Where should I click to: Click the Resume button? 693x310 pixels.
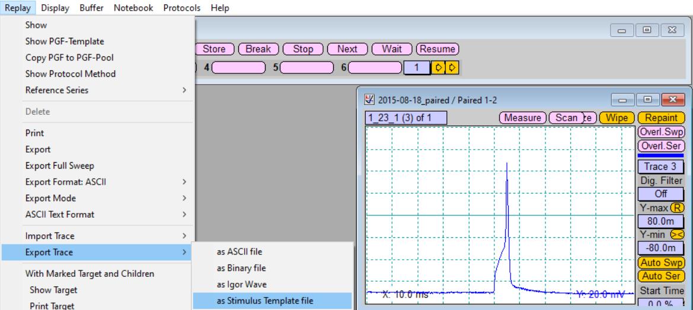(x=437, y=49)
